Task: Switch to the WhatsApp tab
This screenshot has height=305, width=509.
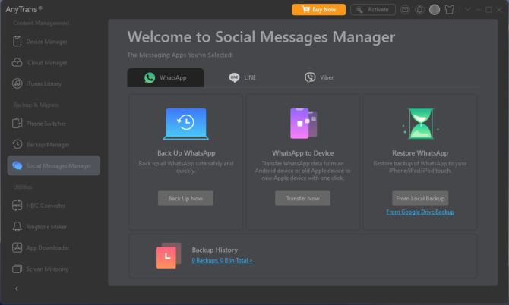Action: (166, 77)
